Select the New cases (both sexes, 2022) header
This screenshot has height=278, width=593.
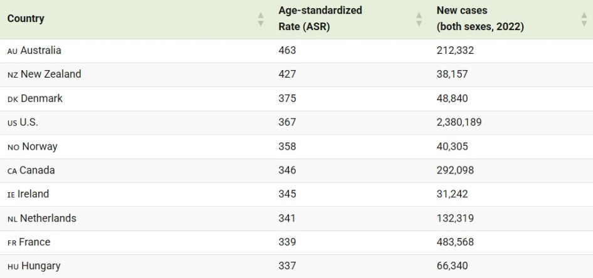(x=480, y=19)
